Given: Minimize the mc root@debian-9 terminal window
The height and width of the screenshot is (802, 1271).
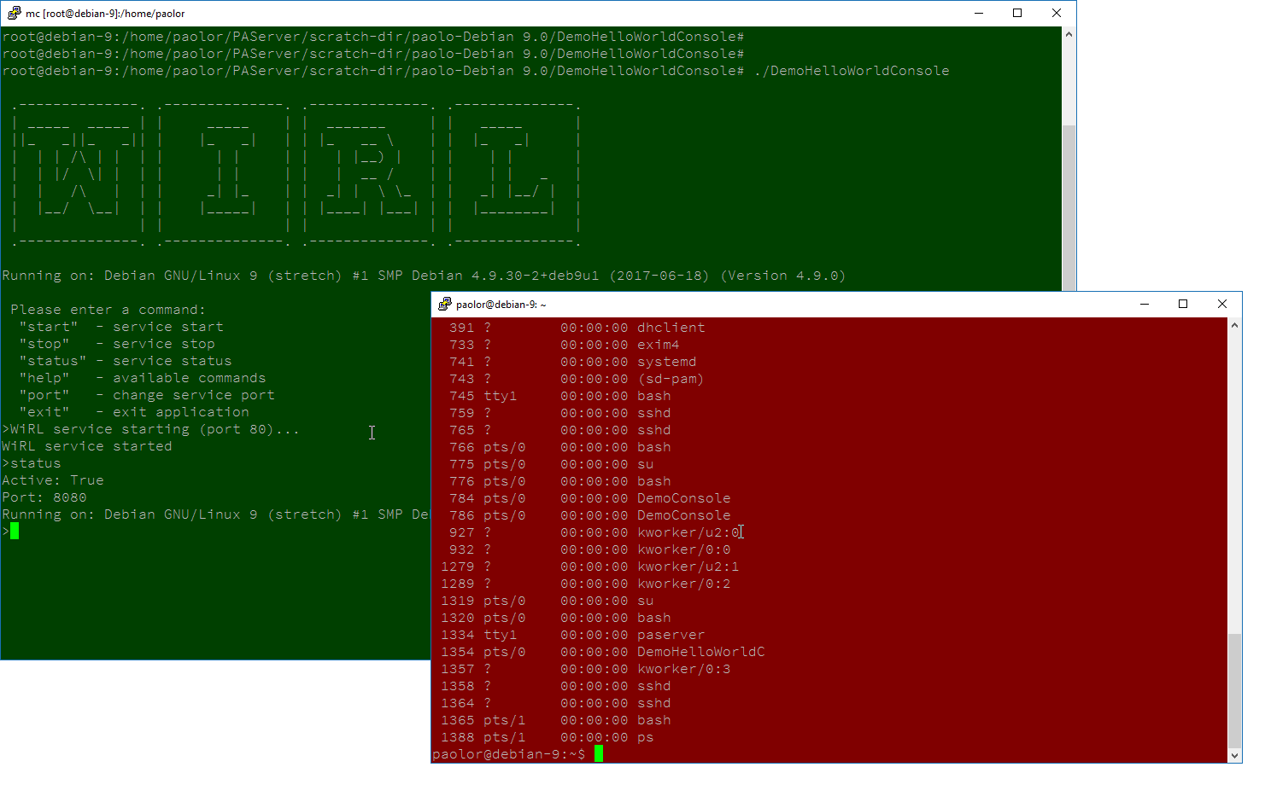Looking at the screenshot, I should click(x=979, y=13).
